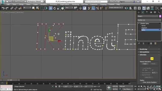Screen dimensions: 162x91
Task: Open the Rendering menu
Action: pyautogui.click(x=75, y=5)
